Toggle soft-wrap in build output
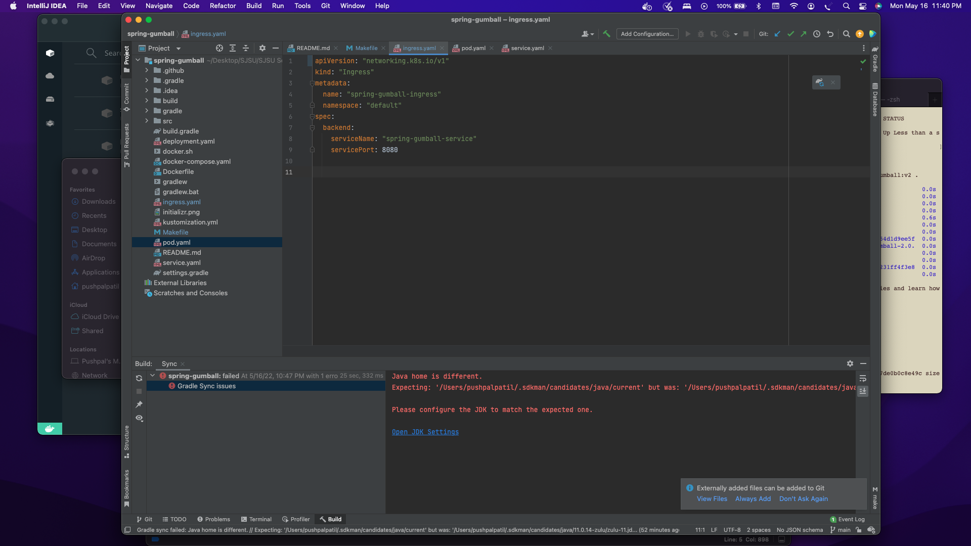This screenshot has width=971, height=546. coord(863,379)
